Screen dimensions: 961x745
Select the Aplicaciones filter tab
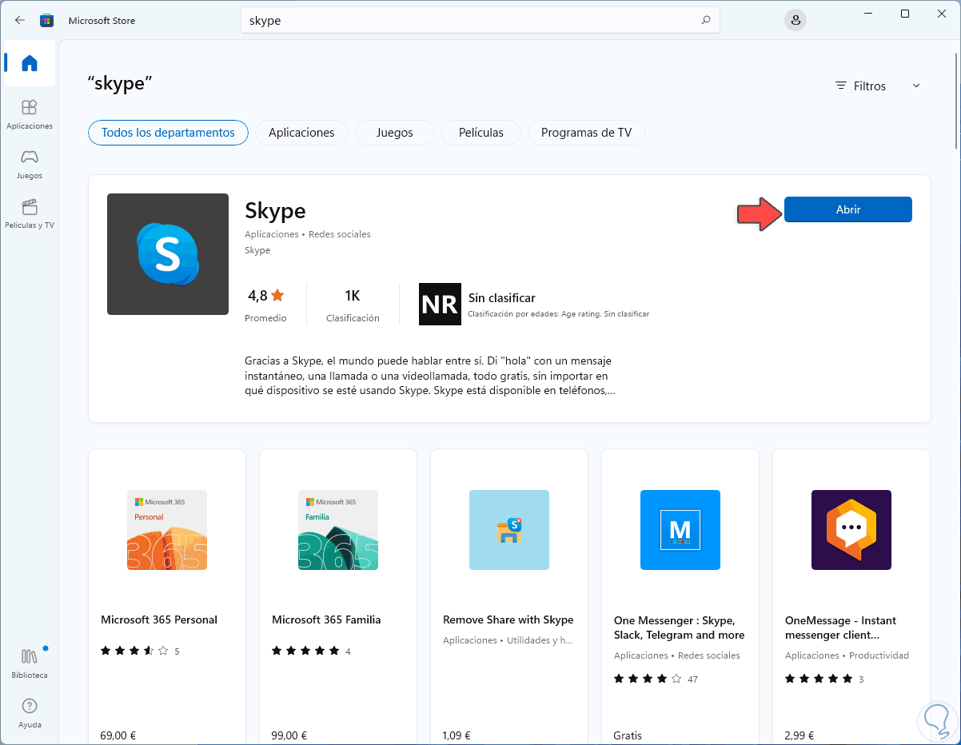tap(301, 133)
